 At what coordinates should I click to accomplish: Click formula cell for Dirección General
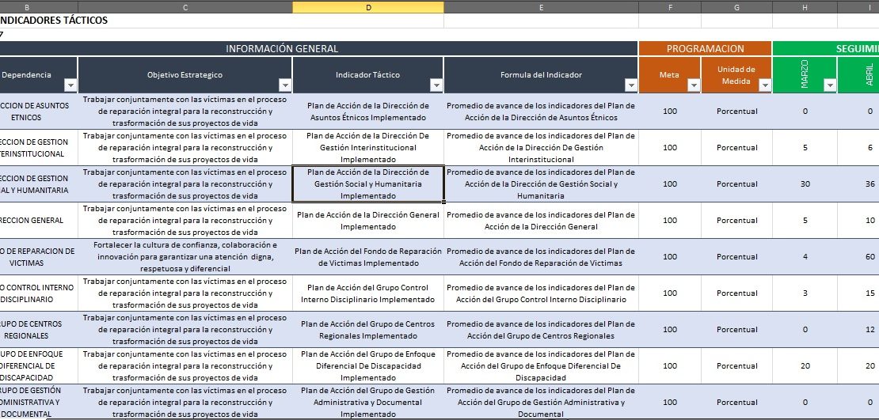(541, 221)
